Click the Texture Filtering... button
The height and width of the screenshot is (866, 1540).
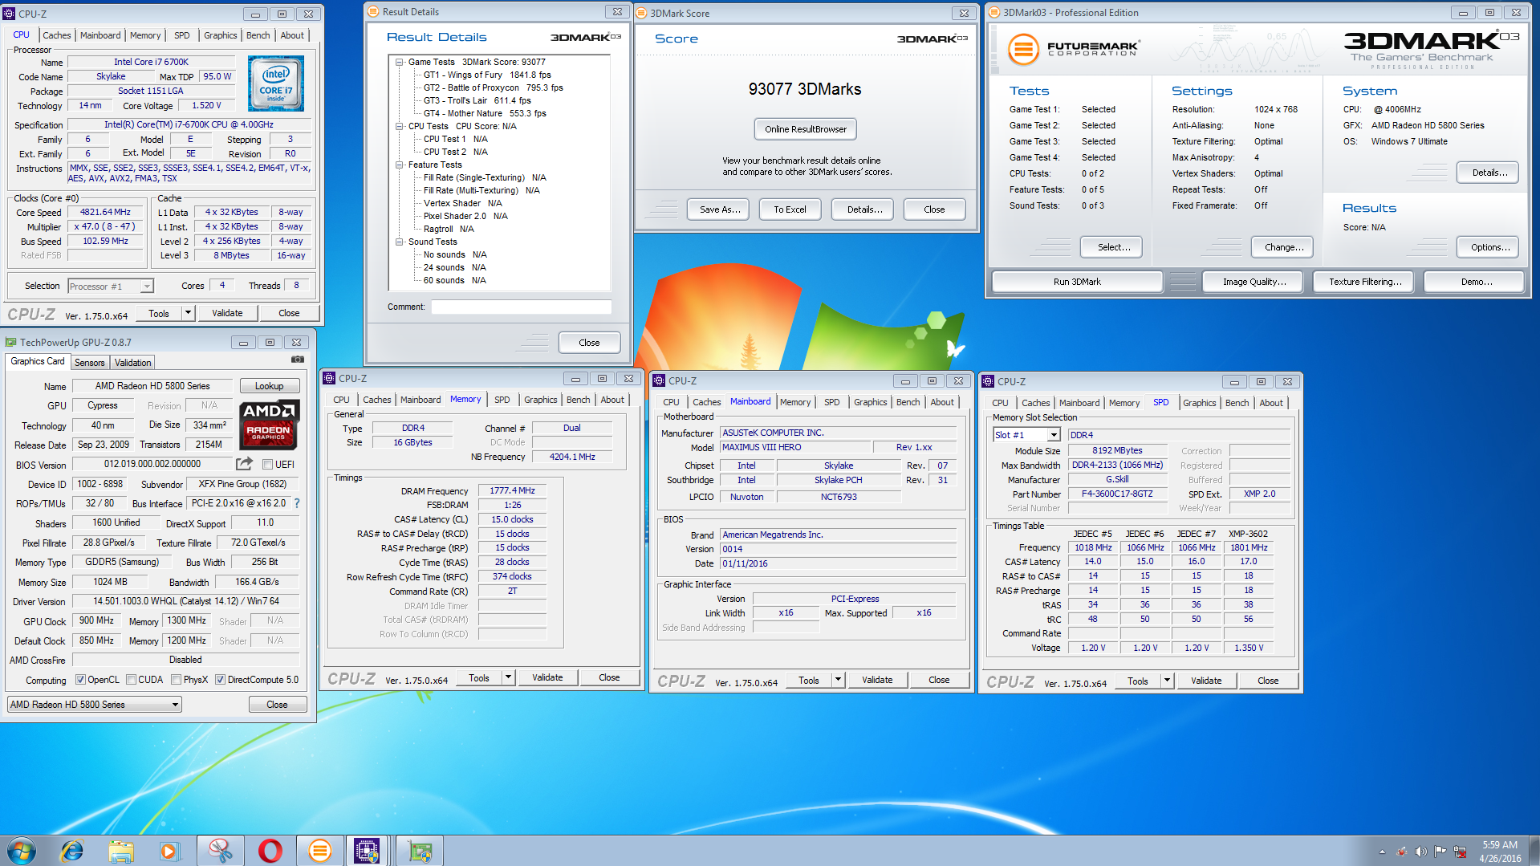click(x=1365, y=282)
